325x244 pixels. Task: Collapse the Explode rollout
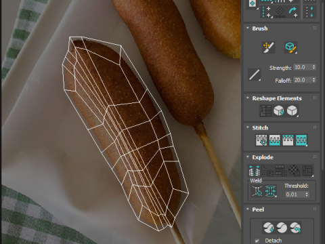[248, 157]
